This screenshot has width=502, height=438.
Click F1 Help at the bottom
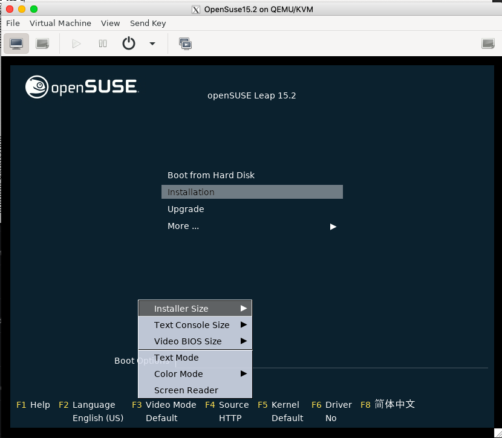pos(33,405)
